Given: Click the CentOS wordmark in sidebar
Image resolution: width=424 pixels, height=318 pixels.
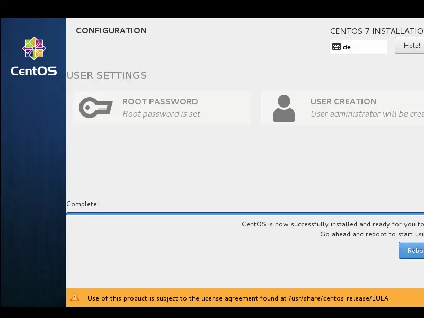Looking at the screenshot, I should (x=34, y=71).
